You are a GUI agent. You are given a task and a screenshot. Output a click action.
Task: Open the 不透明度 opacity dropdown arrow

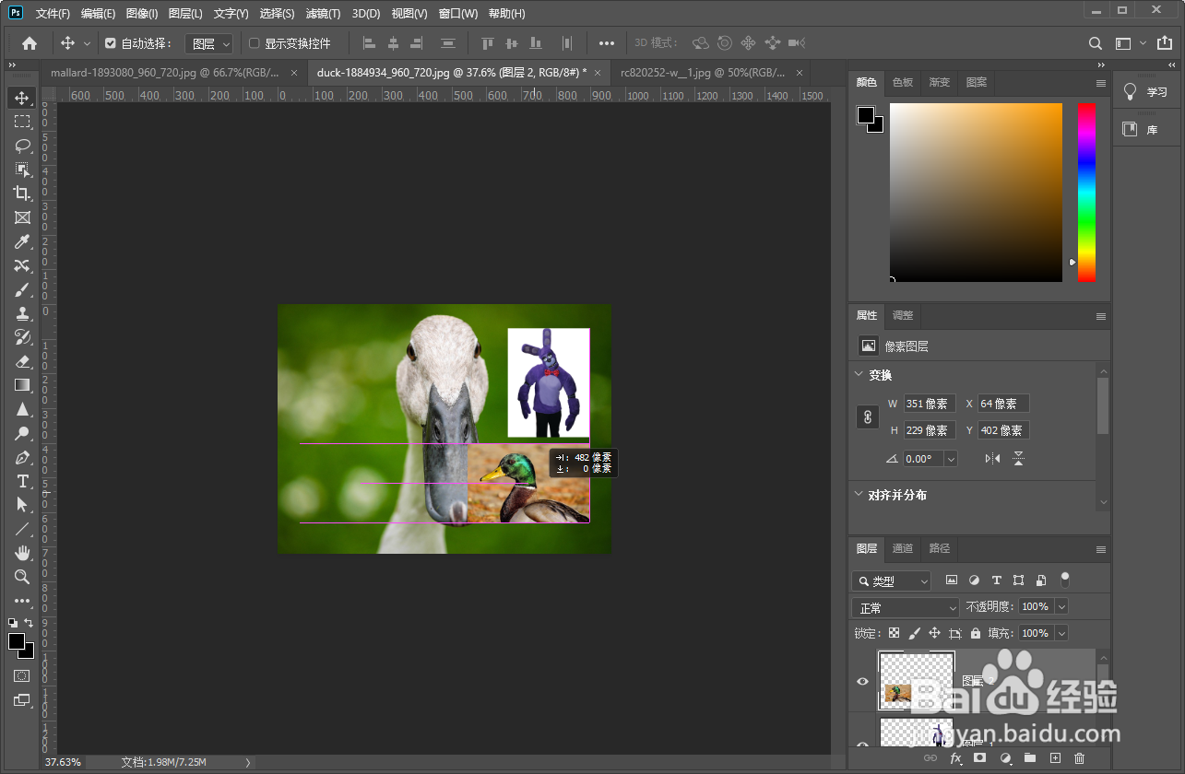[x=1061, y=606]
